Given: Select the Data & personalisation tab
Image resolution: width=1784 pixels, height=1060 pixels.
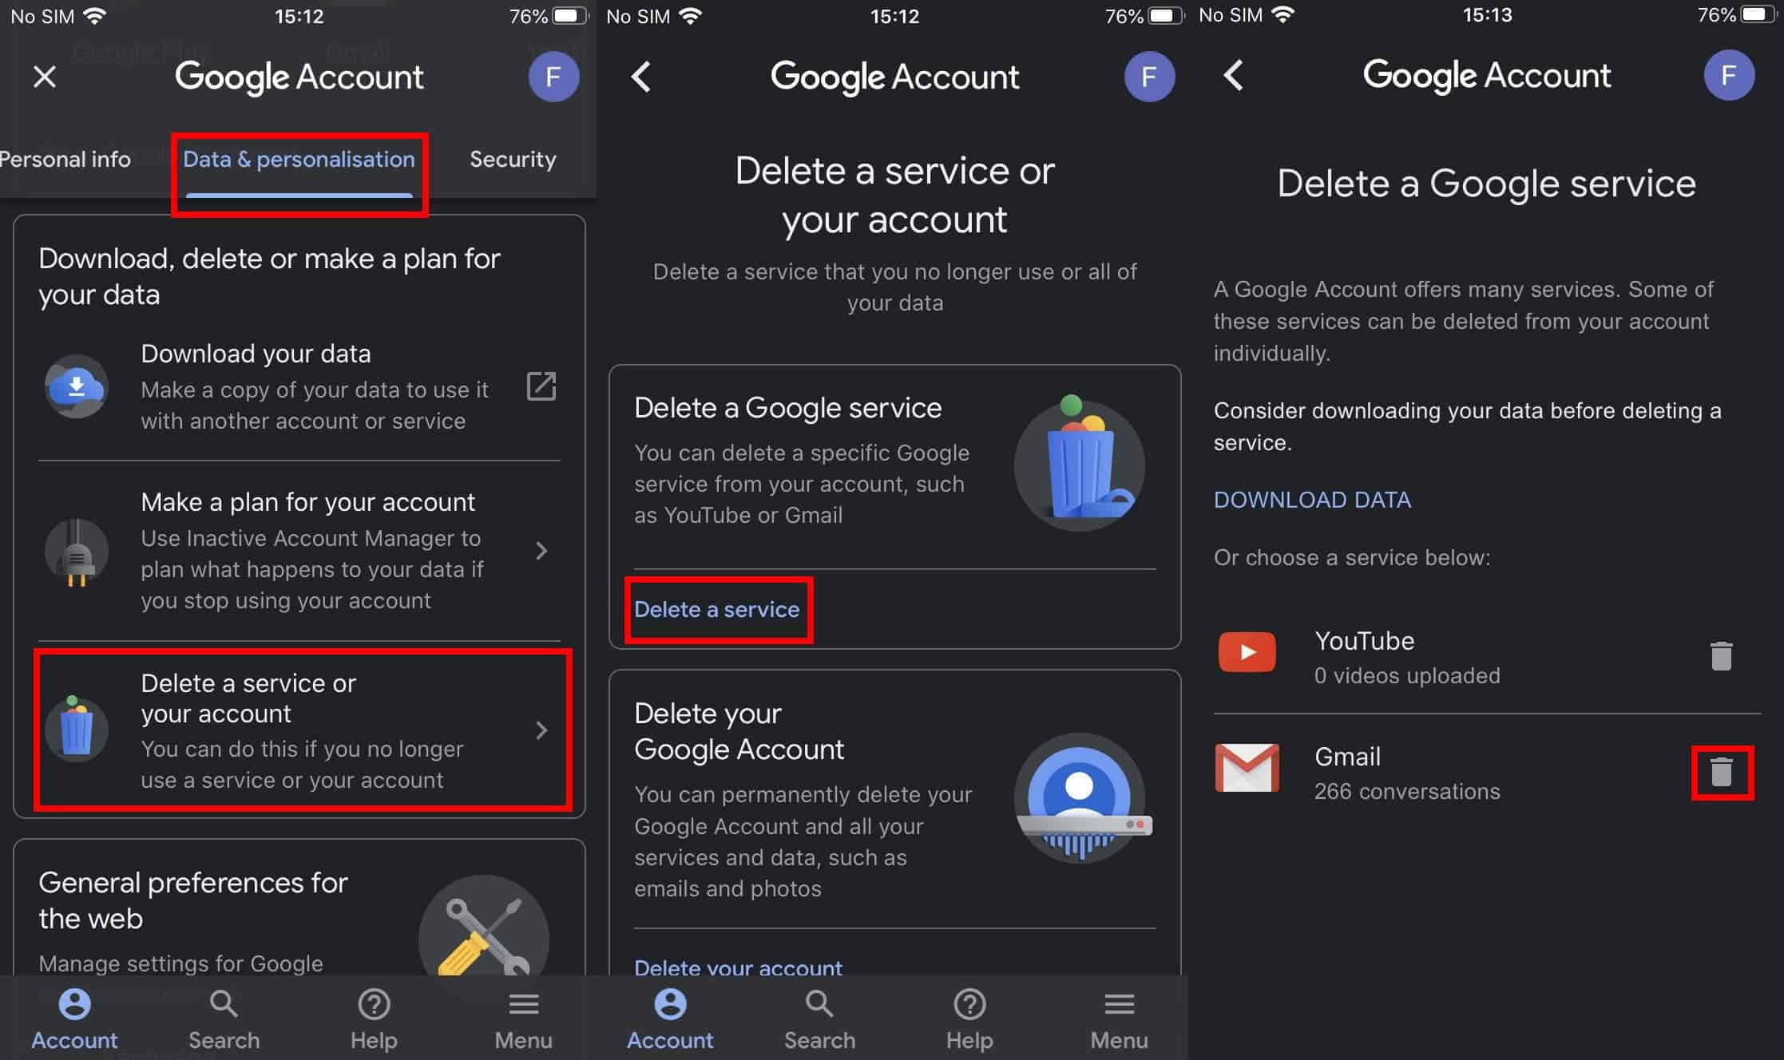Looking at the screenshot, I should pyautogui.click(x=299, y=159).
